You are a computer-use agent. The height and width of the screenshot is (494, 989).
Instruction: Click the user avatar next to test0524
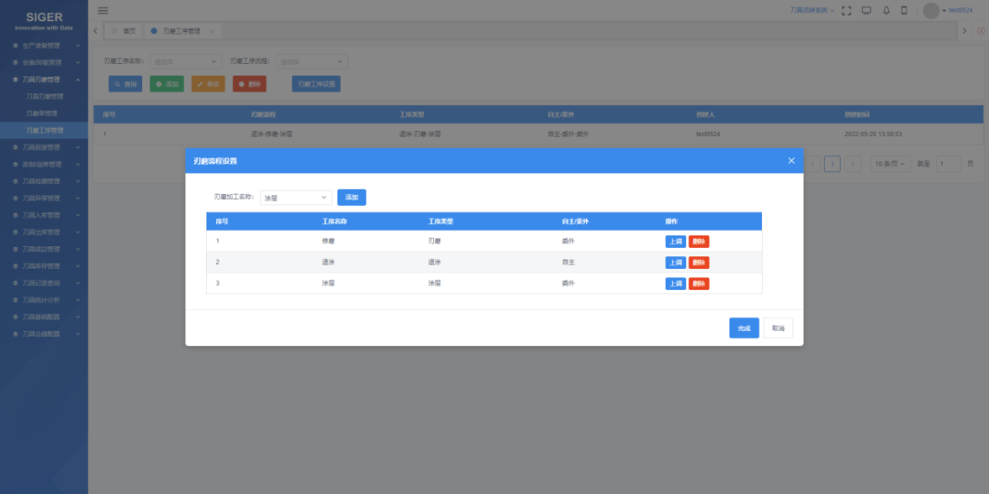point(930,10)
